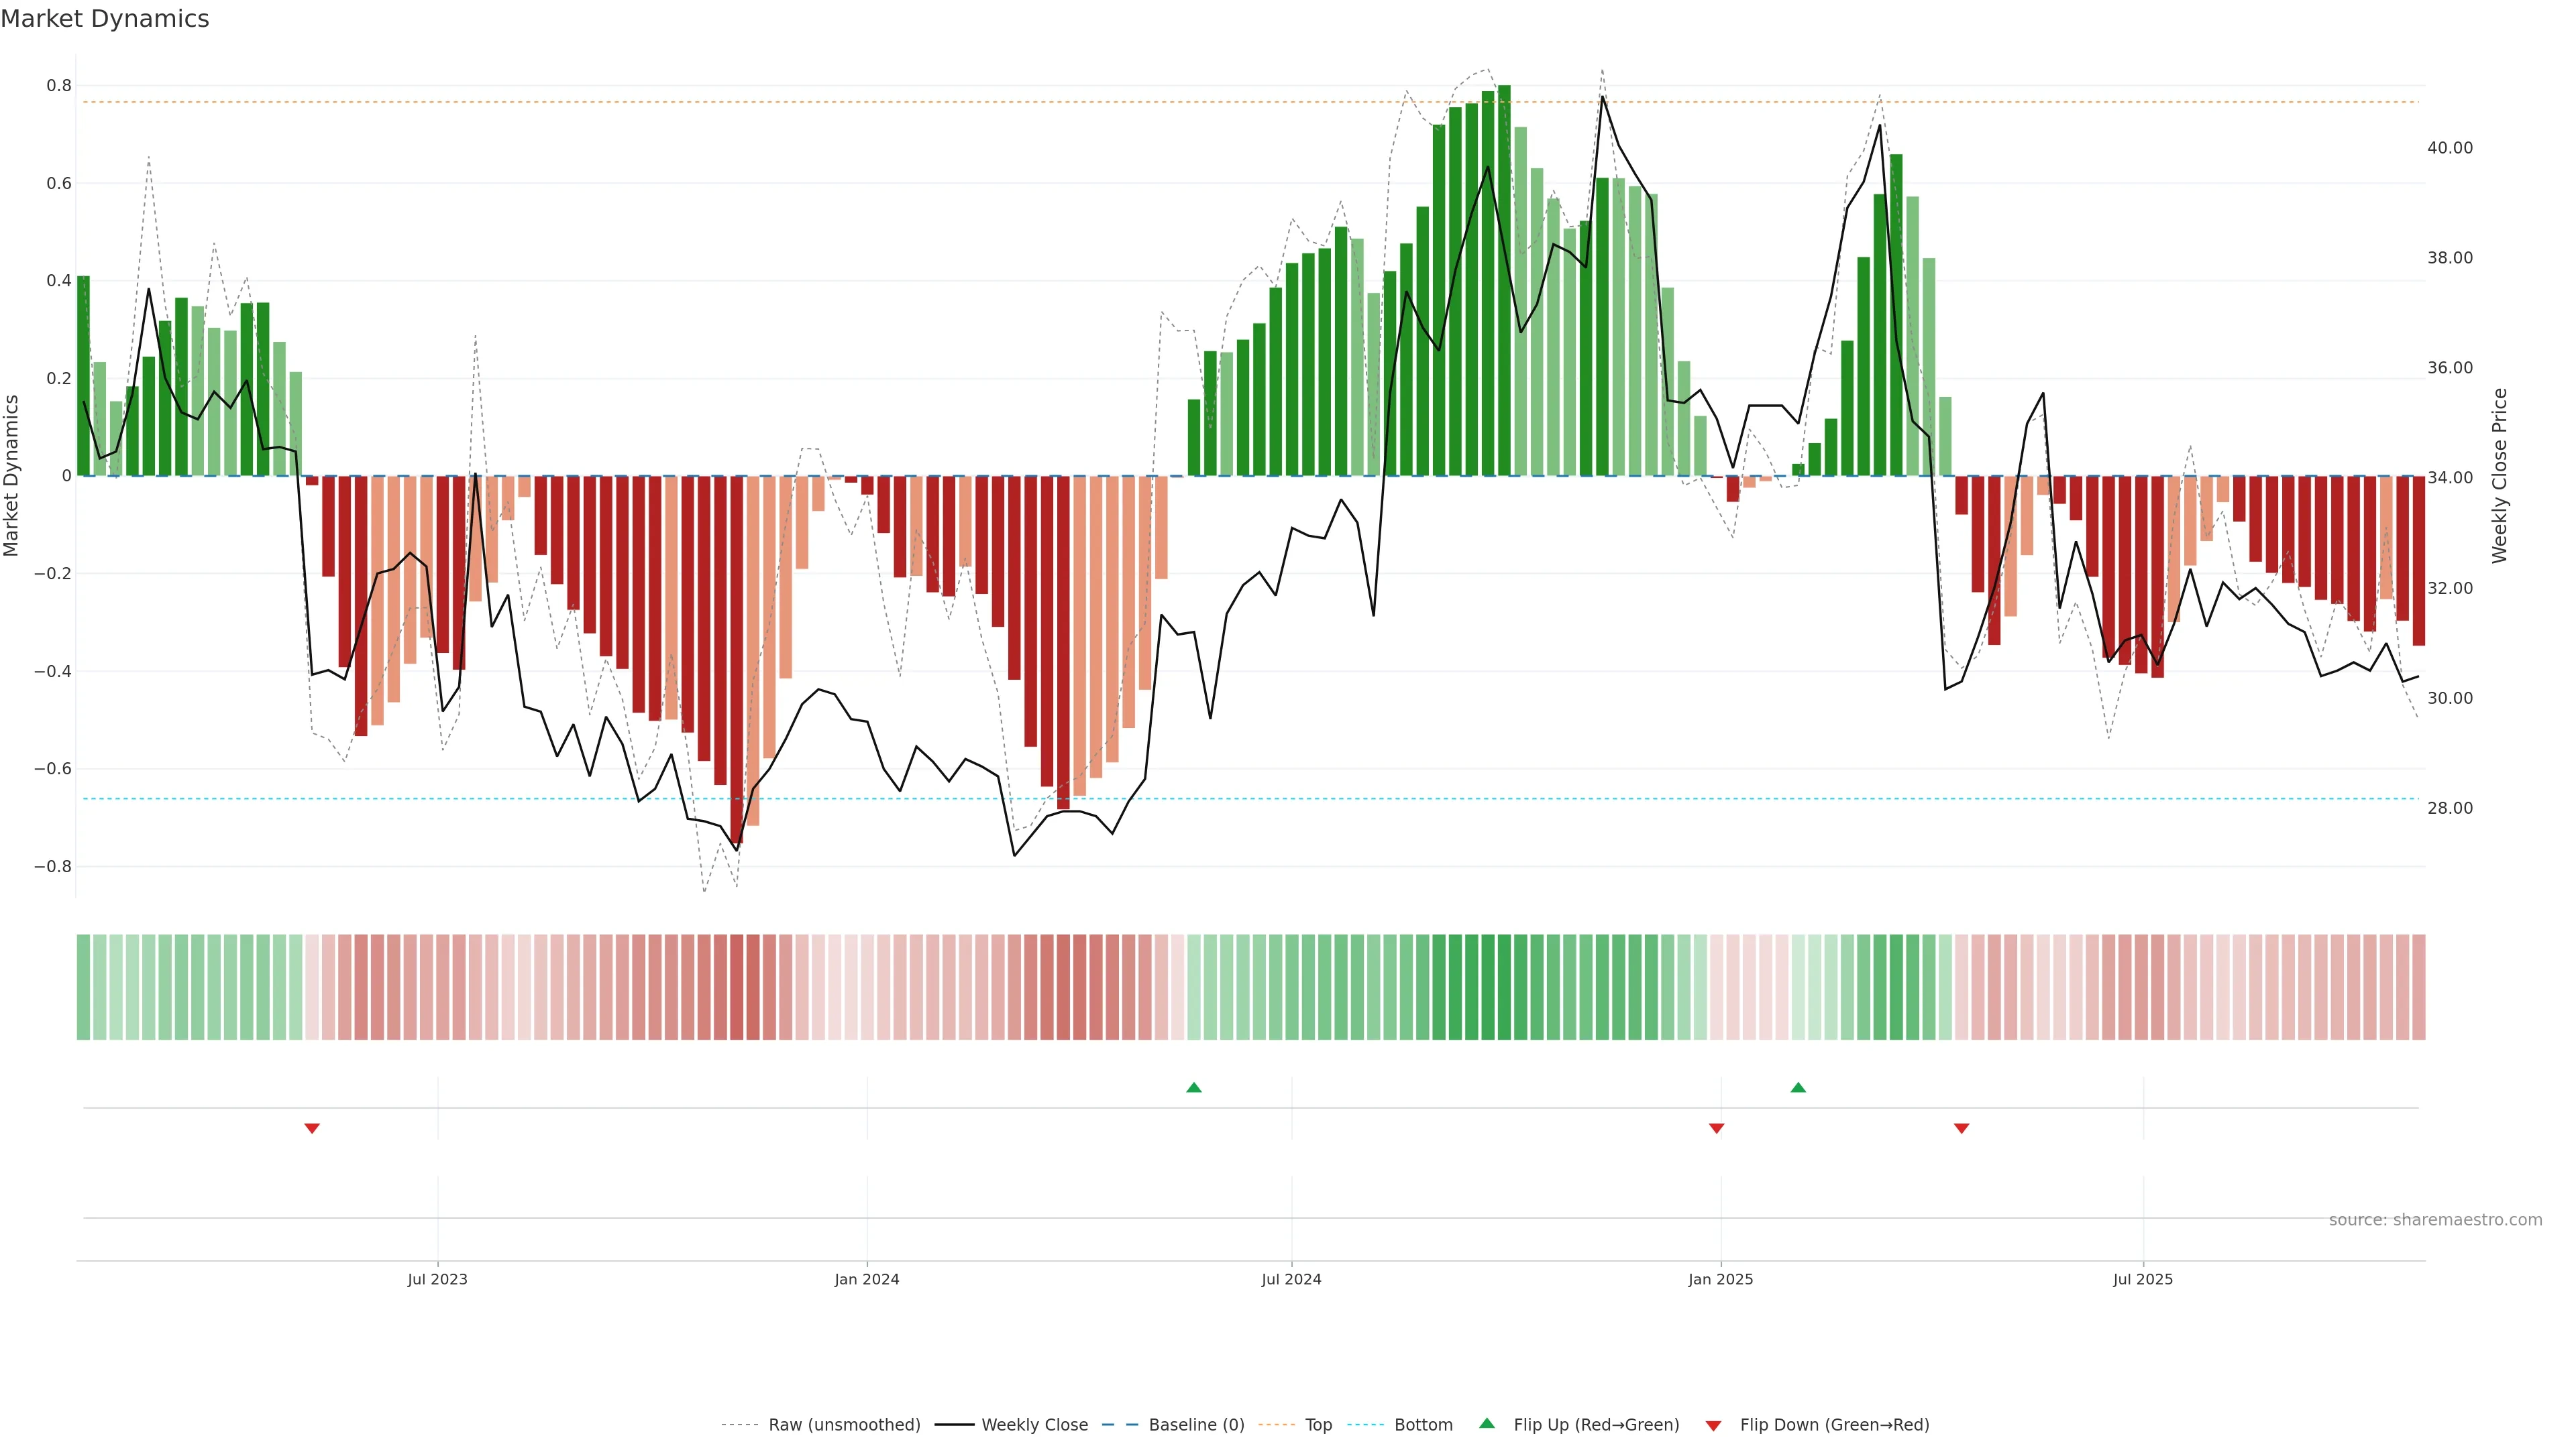Click the Market Dynamics chart title
2576x1448 pixels.
(x=105, y=19)
